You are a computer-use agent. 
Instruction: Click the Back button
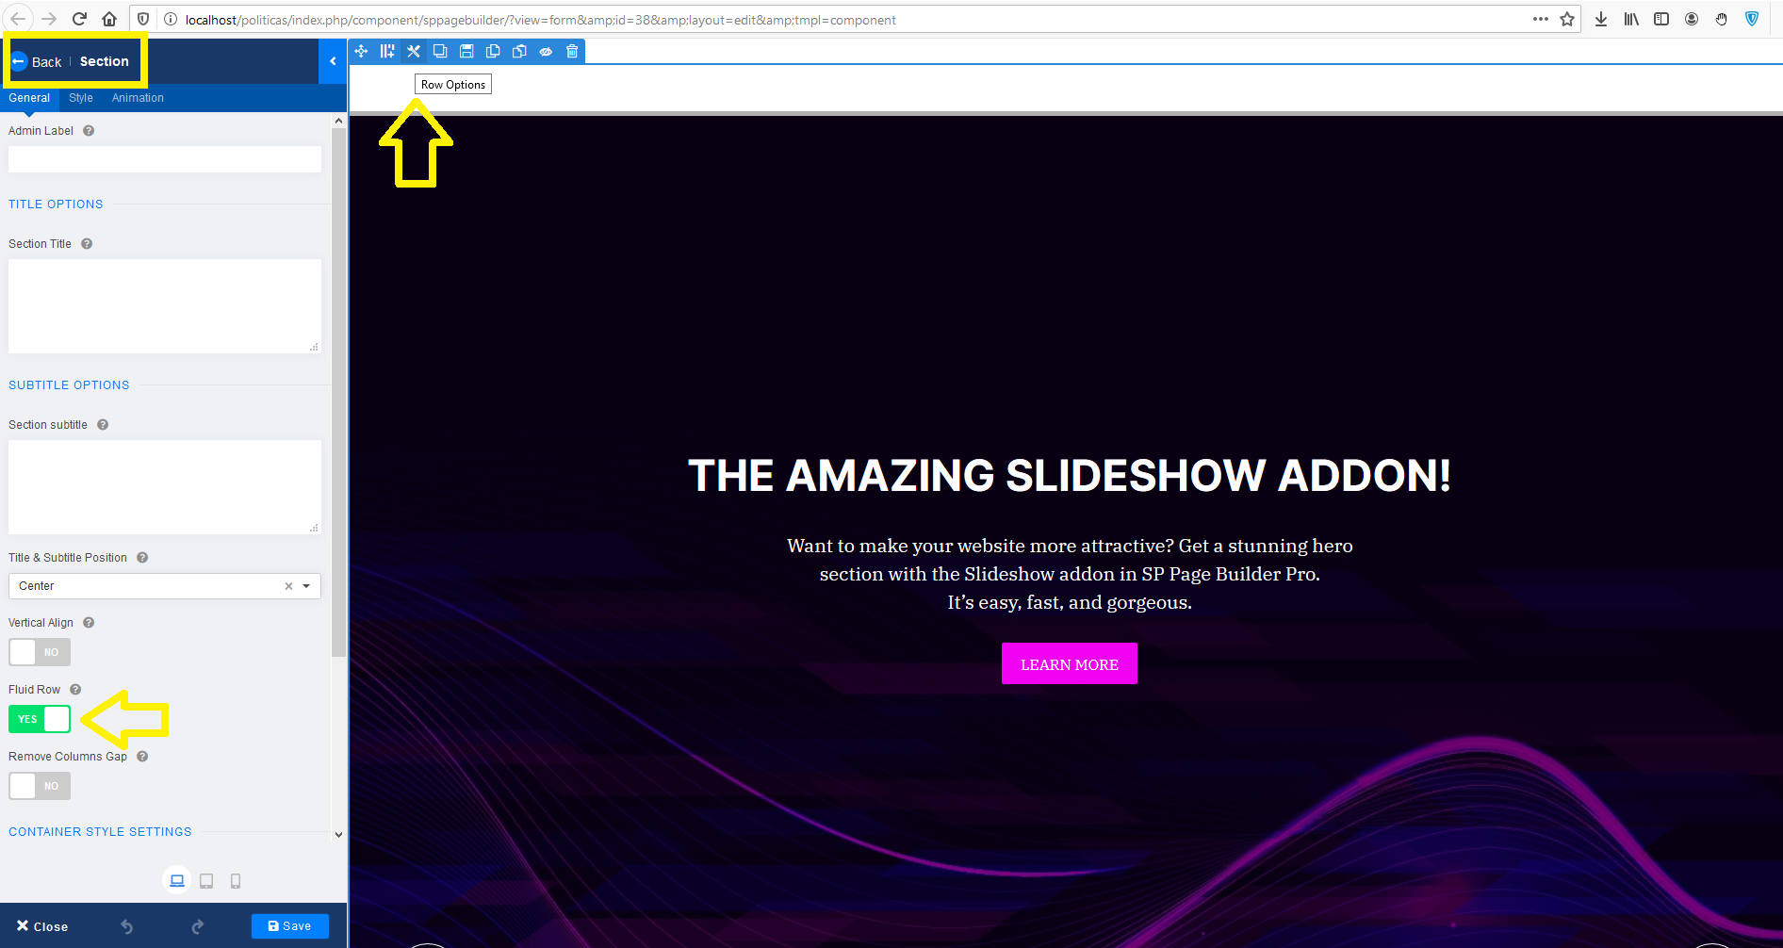tap(38, 60)
